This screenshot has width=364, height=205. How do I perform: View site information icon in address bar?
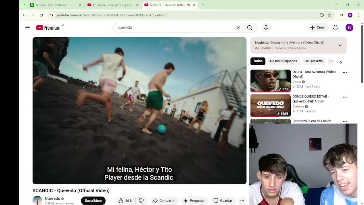point(51,15)
